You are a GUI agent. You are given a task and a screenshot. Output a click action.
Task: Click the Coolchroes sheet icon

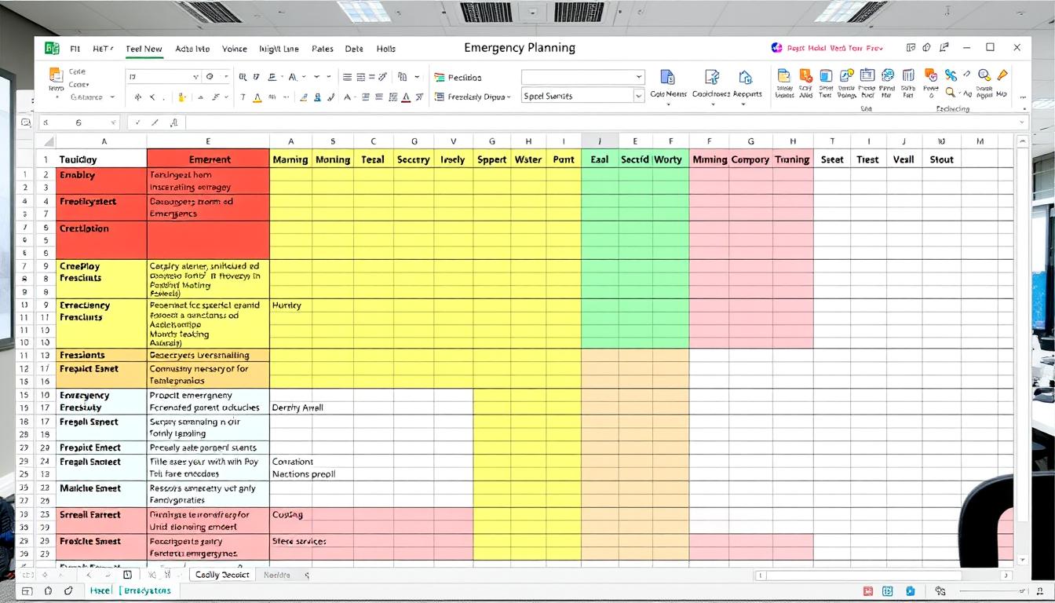[x=712, y=77]
